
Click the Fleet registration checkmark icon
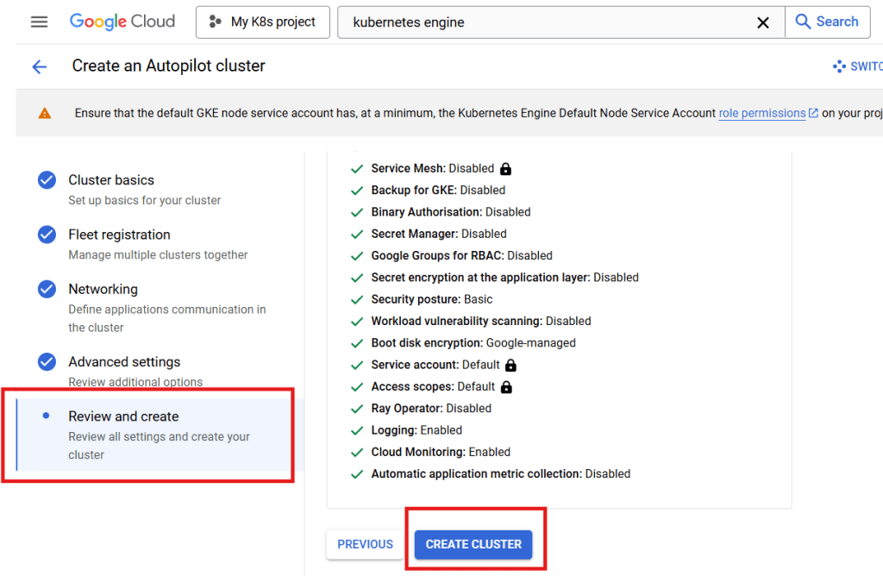(x=47, y=235)
